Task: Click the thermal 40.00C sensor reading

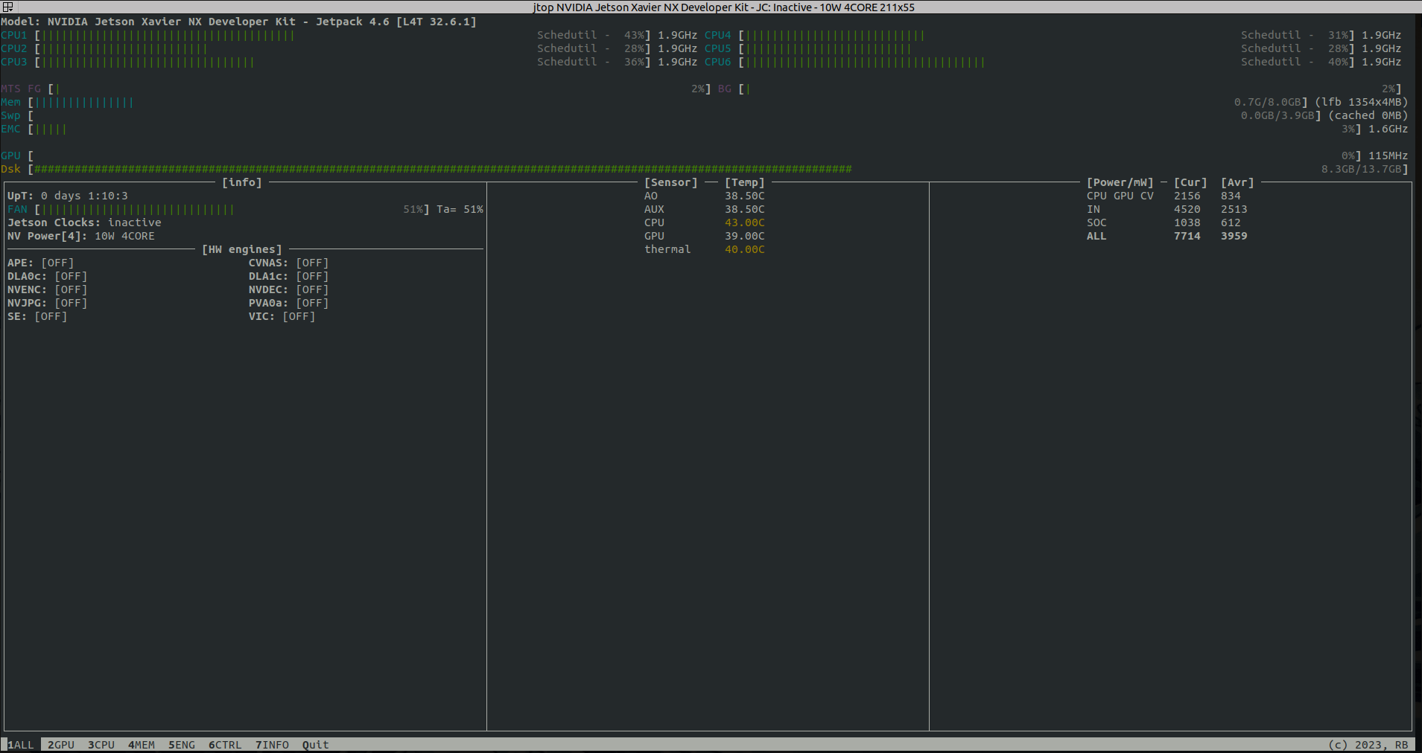Action: tap(745, 249)
